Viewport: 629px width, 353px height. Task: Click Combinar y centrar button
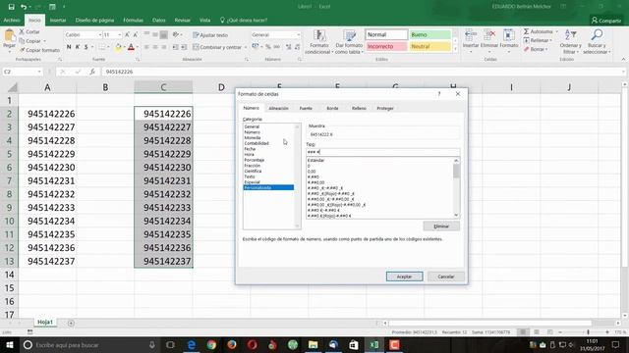point(219,47)
